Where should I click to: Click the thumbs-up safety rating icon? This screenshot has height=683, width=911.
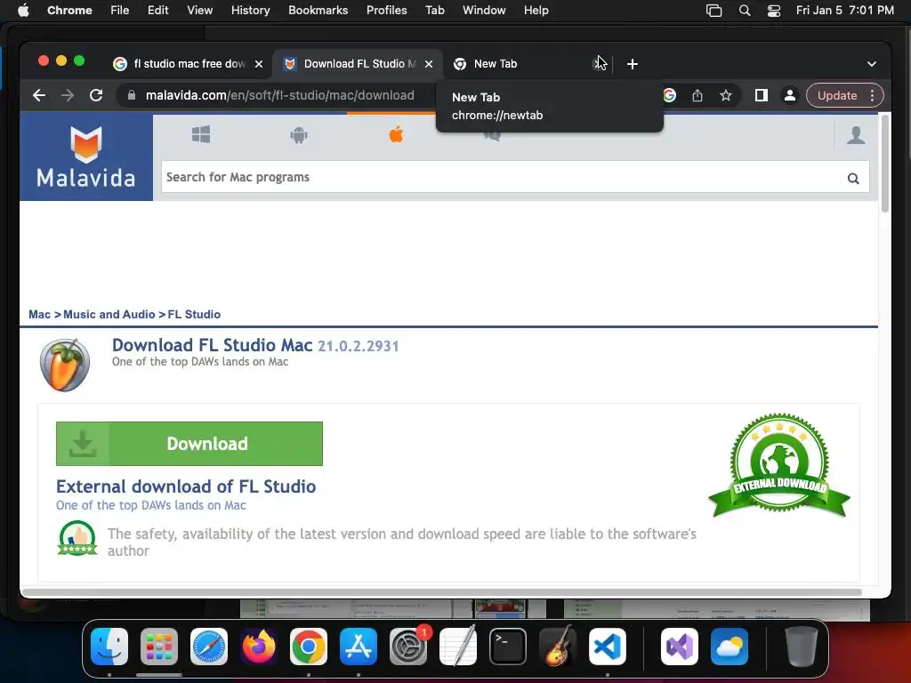pyautogui.click(x=77, y=538)
